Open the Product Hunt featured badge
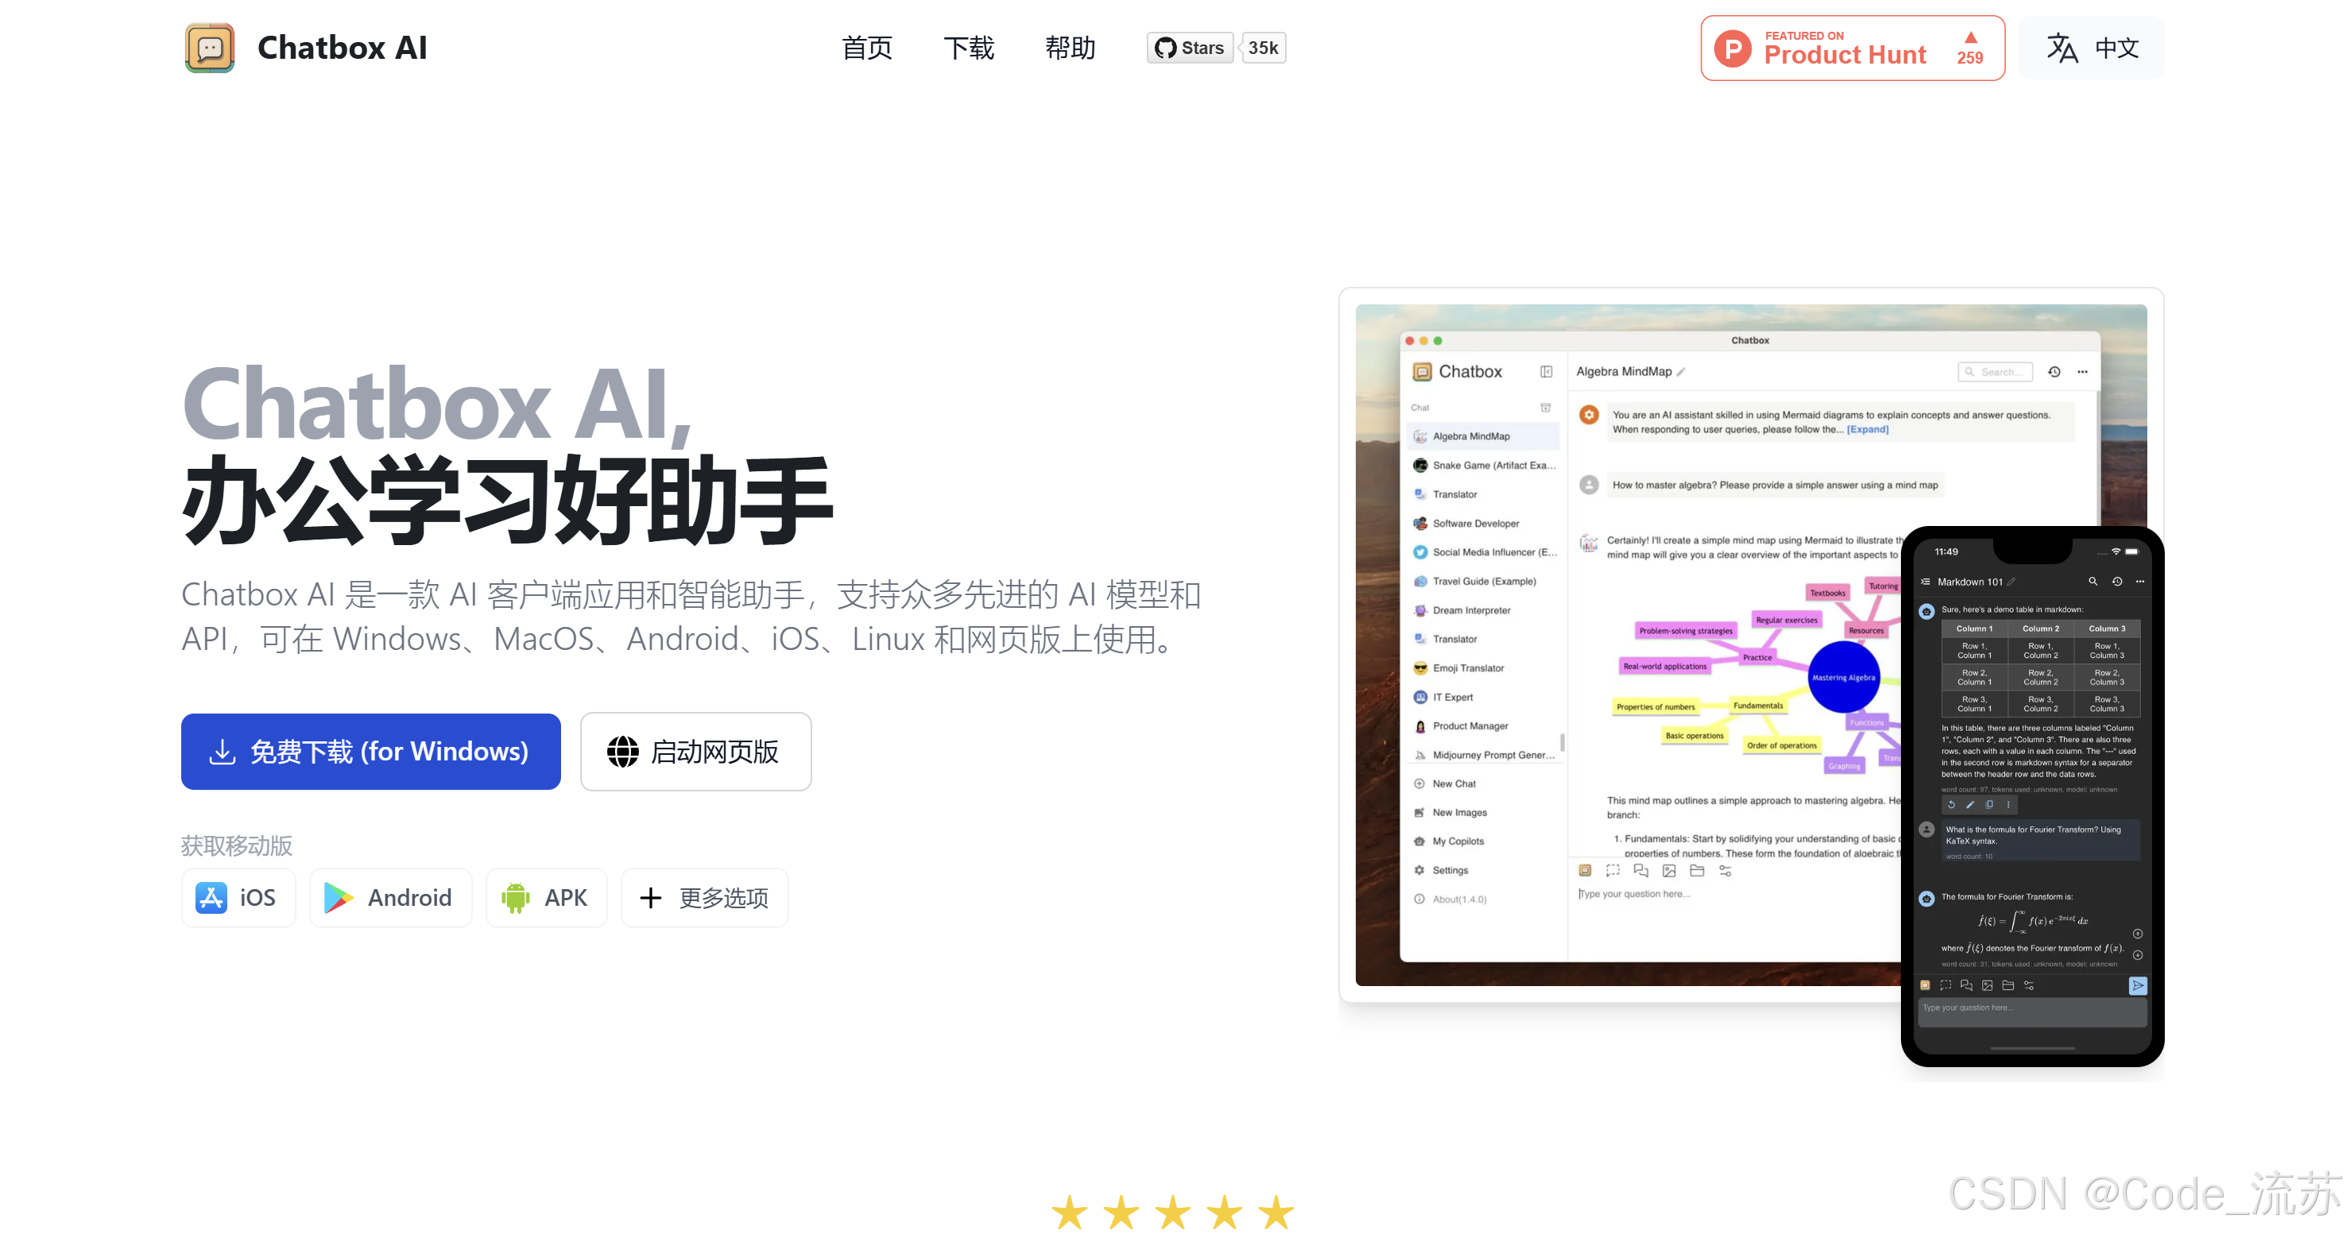 (x=1852, y=48)
